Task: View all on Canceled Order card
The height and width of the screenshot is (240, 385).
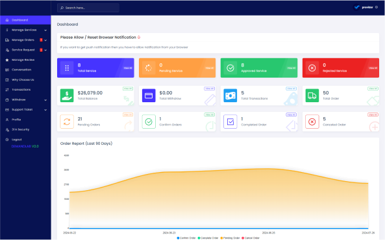Action: 373,115
